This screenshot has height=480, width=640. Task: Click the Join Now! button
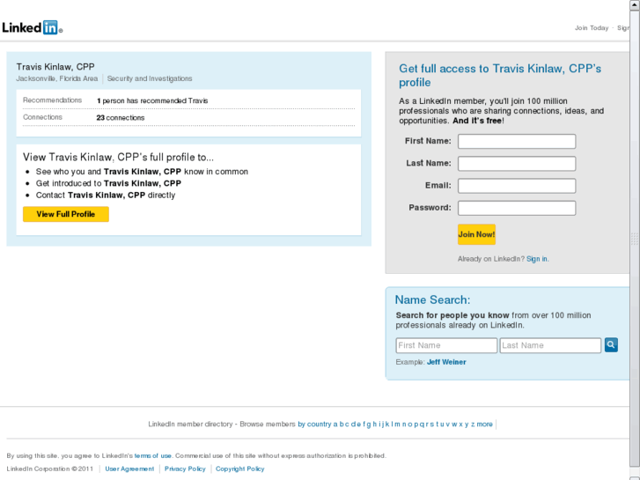coord(476,234)
